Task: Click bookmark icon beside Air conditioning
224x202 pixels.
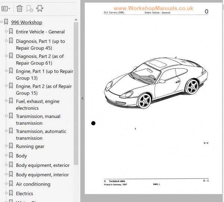Action: 11,183
